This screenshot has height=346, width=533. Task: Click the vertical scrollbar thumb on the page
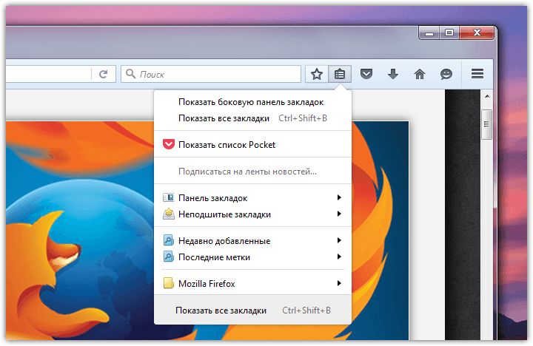coord(486,123)
